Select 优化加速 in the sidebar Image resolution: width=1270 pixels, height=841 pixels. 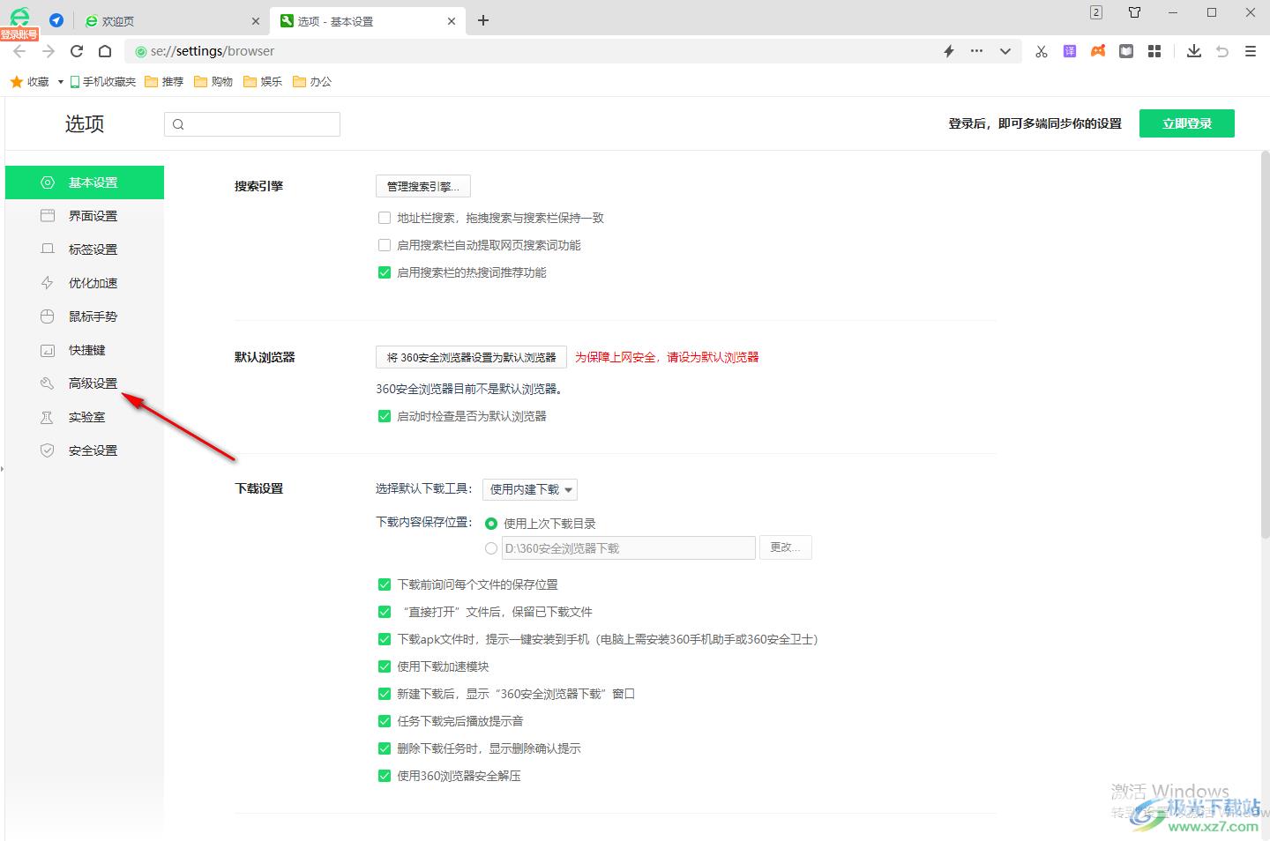(85, 283)
